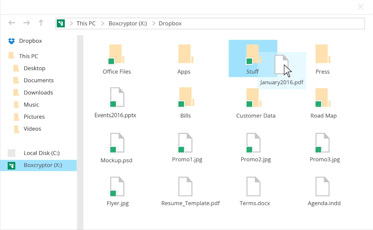Select the Flyer.jpg file icon

[117, 187]
